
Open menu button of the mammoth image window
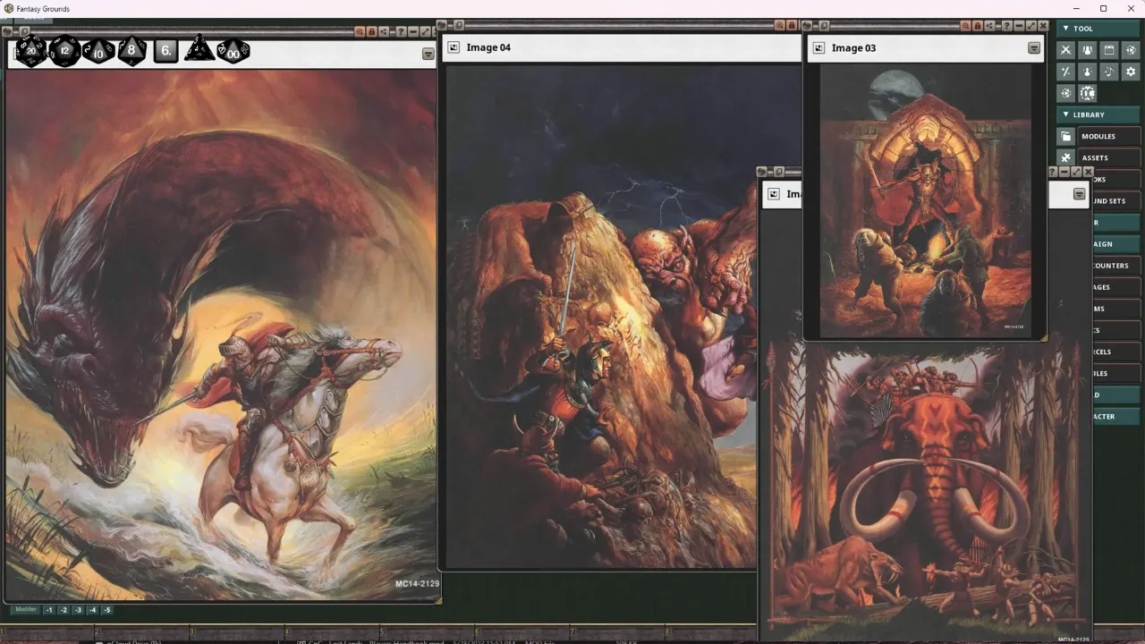[1079, 194]
